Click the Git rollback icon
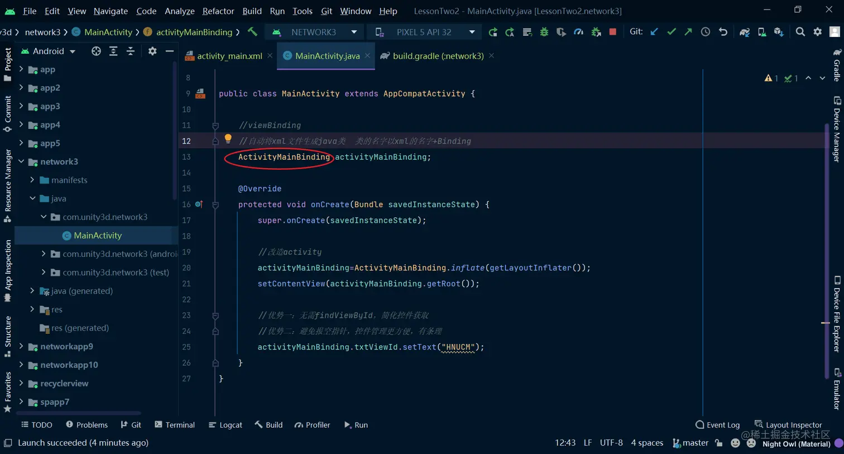This screenshot has width=844, height=454. [x=723, y=32]
